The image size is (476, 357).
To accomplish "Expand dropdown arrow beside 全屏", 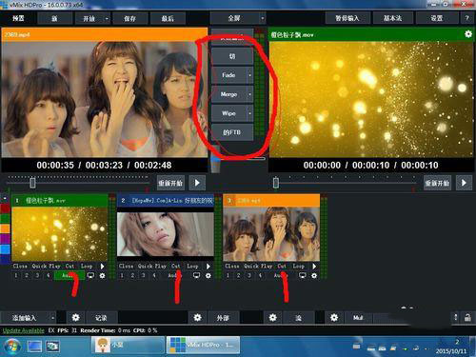I will click(263, 18).
